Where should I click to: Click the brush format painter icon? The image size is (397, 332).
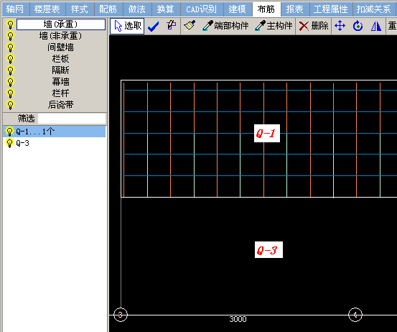click(x=190, y=26)
